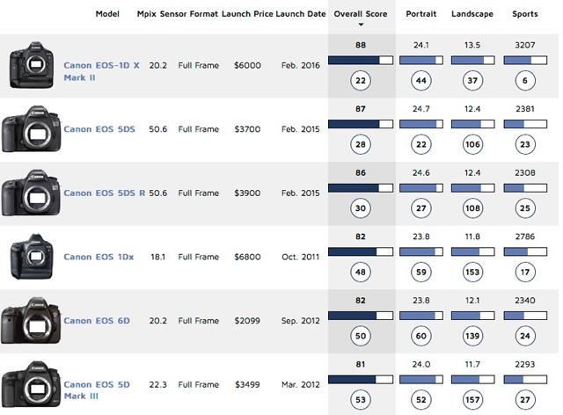Click the overall score bar for score 88
Screen dimensions: 563x415
(361, 61)
